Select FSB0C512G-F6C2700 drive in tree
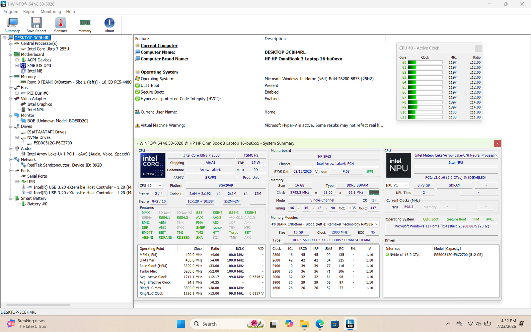The width and height of the screenshot is (531, 332). (x=53, y=143)
